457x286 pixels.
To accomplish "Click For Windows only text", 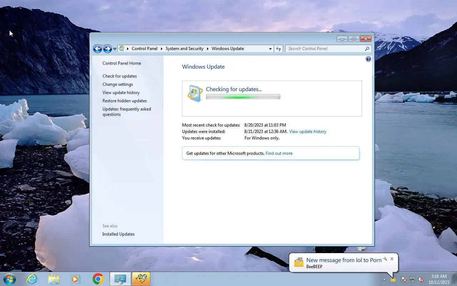I will (x=262, y=138).
